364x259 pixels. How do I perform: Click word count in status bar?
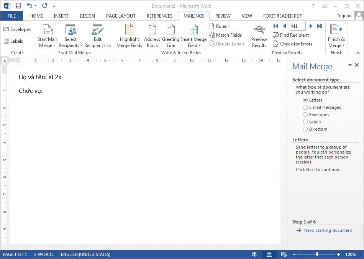click(x=44, y=254)
